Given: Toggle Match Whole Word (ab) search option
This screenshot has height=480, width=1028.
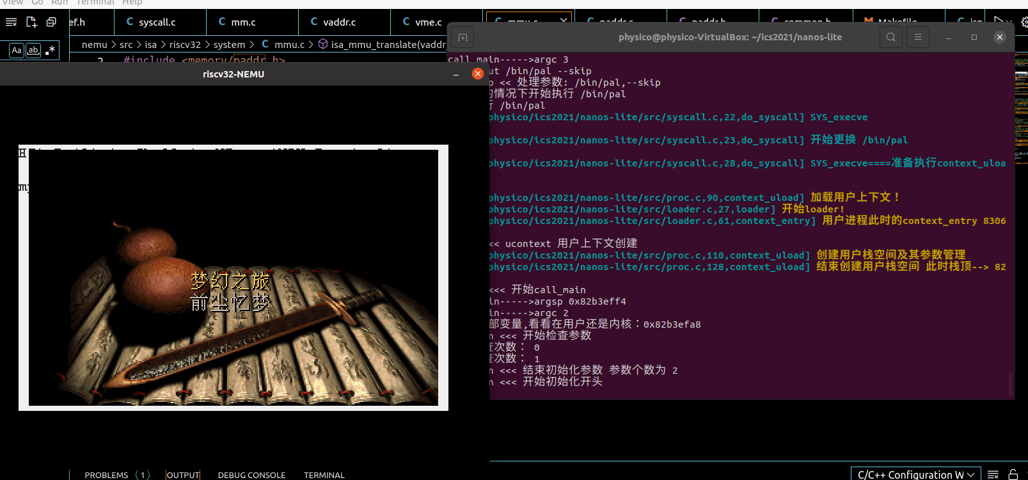Looking at the screenshot, I should (33, 50).
